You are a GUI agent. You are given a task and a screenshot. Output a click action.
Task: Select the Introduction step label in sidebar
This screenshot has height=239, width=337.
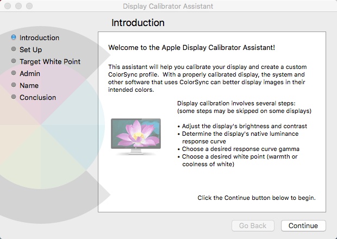[x=39, y=38]
